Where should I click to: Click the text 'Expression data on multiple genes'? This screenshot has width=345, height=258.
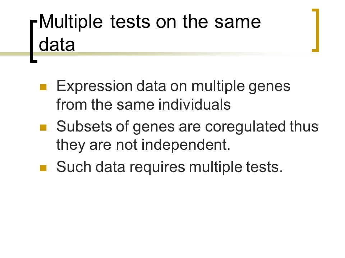pyautogui.click(x=173, y=86)
